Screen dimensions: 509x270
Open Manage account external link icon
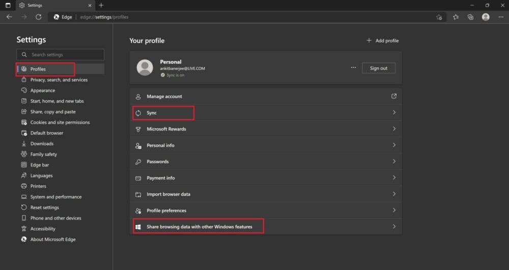[x=393, y=96]
